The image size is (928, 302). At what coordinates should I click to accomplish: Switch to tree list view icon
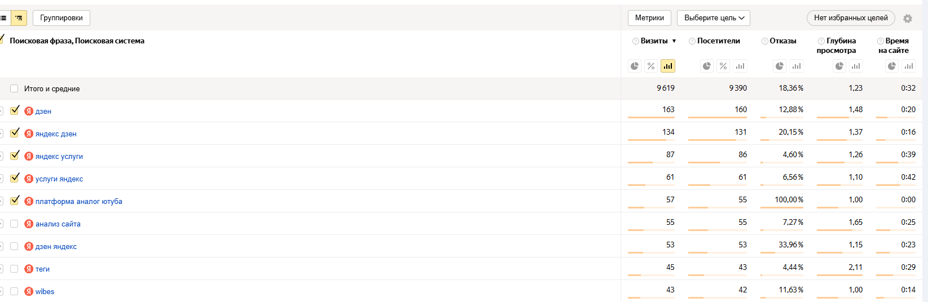click(19, 18)
